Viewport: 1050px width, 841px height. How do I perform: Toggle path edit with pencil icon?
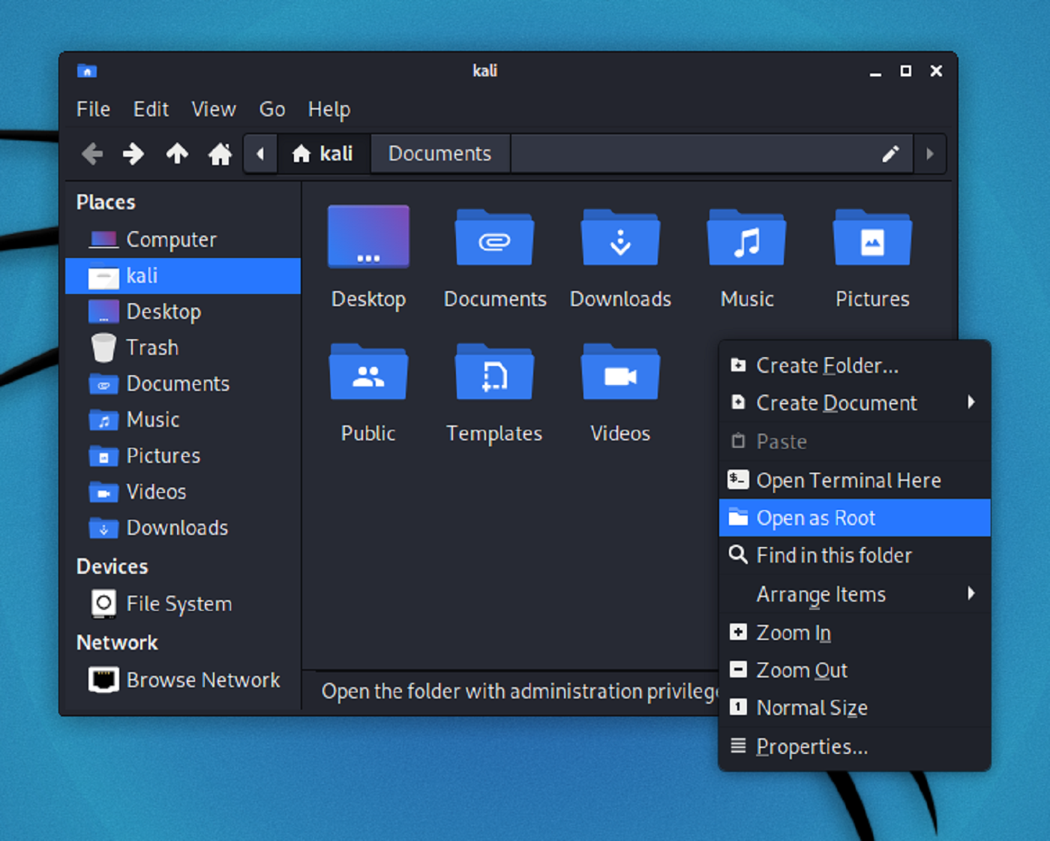(x=890, y=154)
